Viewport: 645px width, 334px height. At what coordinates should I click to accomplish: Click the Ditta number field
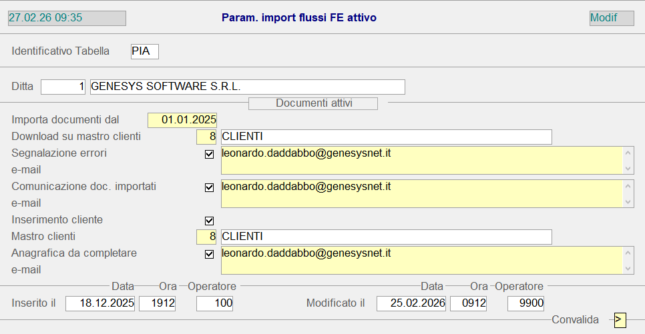pyautogui.click(x=63, y=87)
